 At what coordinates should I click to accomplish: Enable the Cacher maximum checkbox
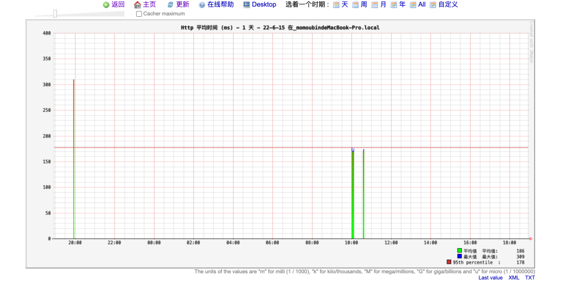point(139,14)
